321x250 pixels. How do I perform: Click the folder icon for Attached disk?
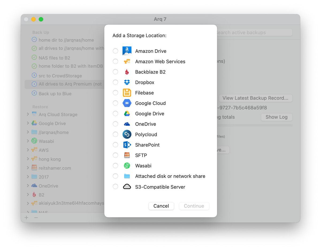(127, 176)
